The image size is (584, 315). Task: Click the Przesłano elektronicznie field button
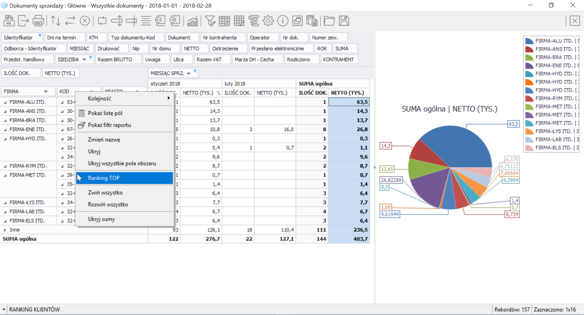(x=280, y=49)
